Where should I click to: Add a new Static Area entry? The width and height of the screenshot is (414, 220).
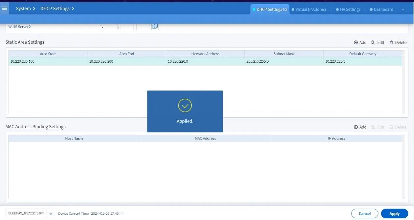(360, 42)
